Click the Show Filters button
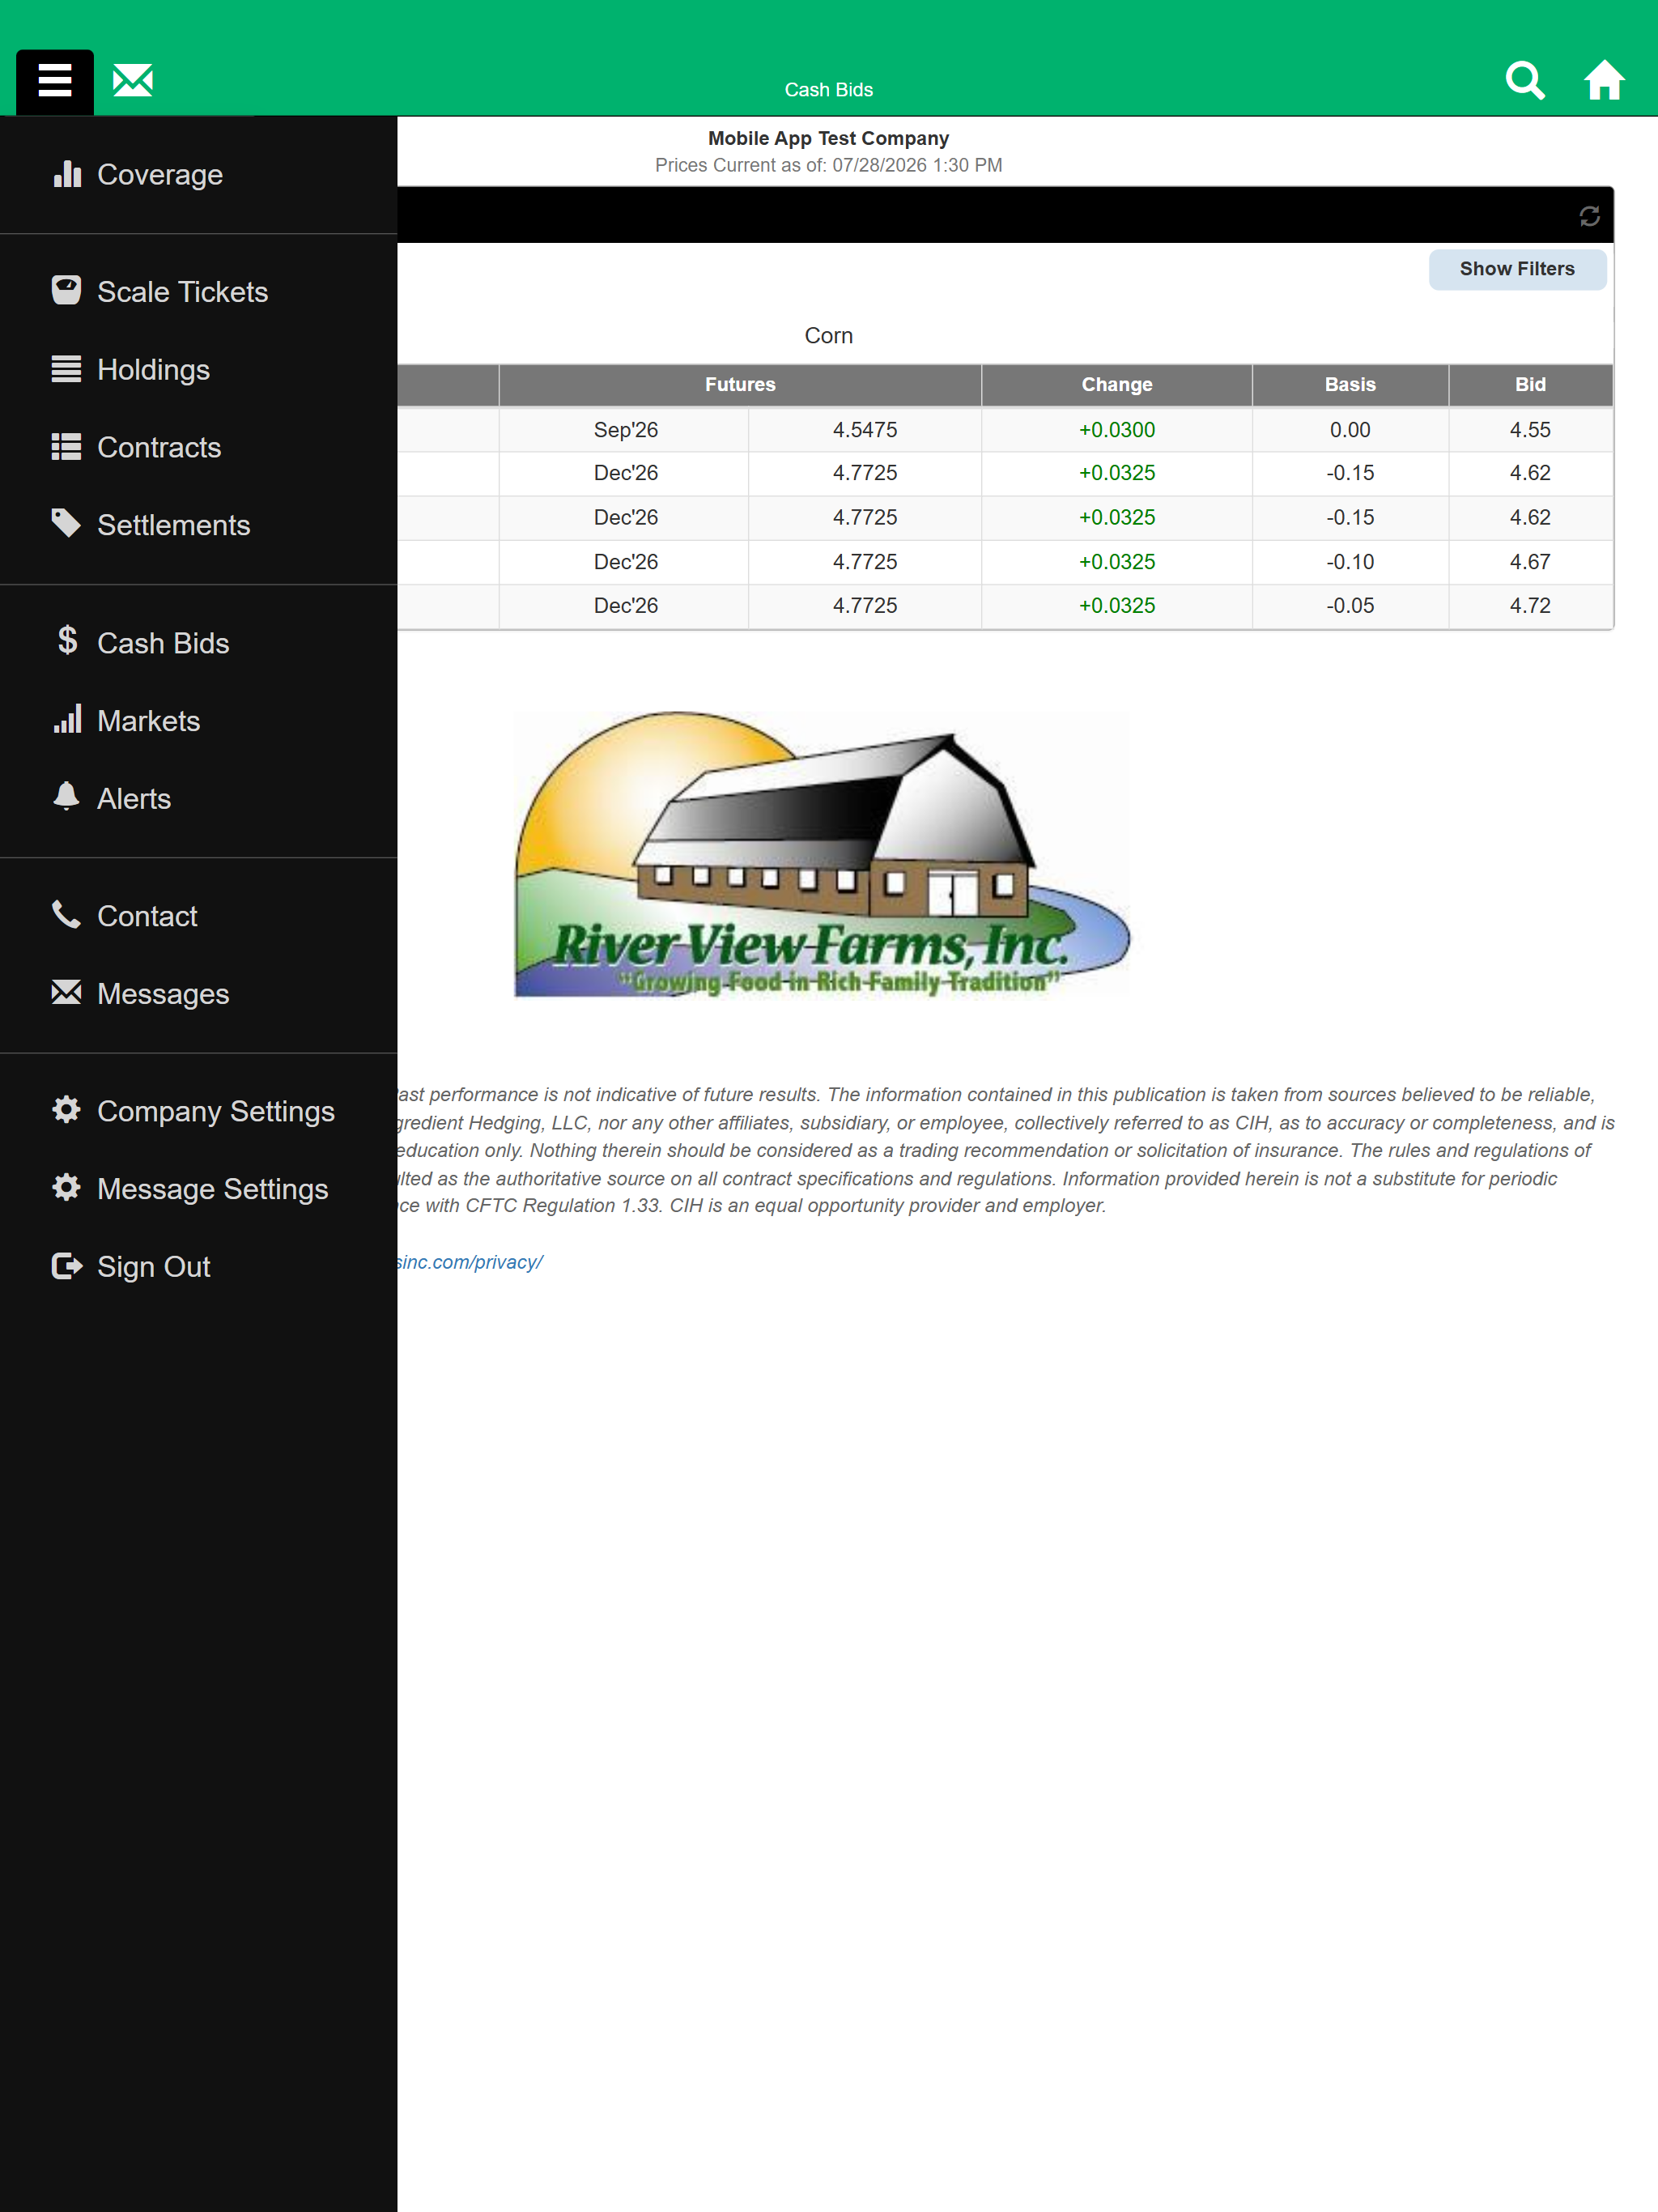This screenshot has height=2212, width=1658. 1517,269
